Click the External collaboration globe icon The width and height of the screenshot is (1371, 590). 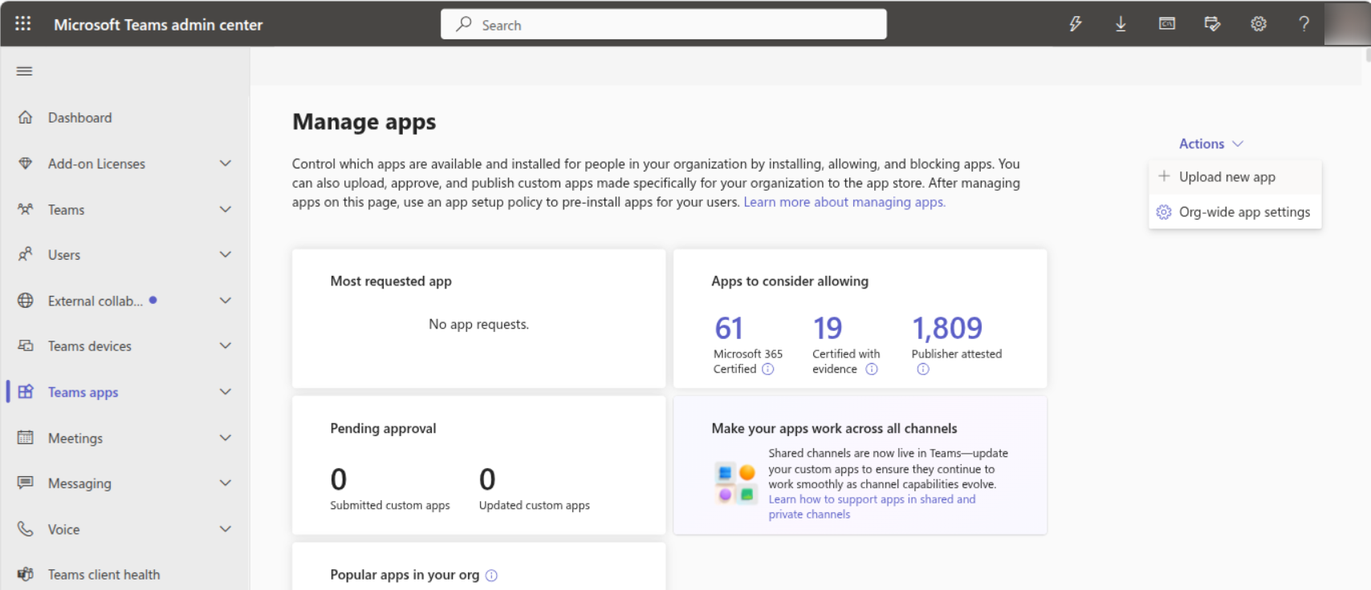tap(26, 301)
